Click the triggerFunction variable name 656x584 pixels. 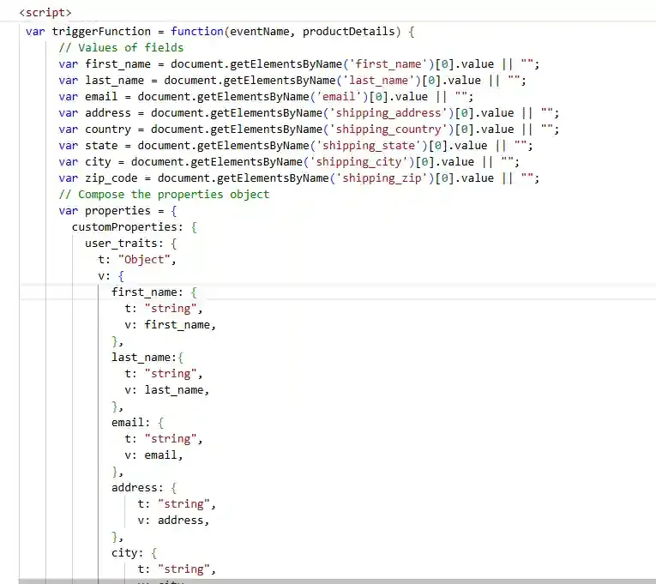(x=101, y=32)
